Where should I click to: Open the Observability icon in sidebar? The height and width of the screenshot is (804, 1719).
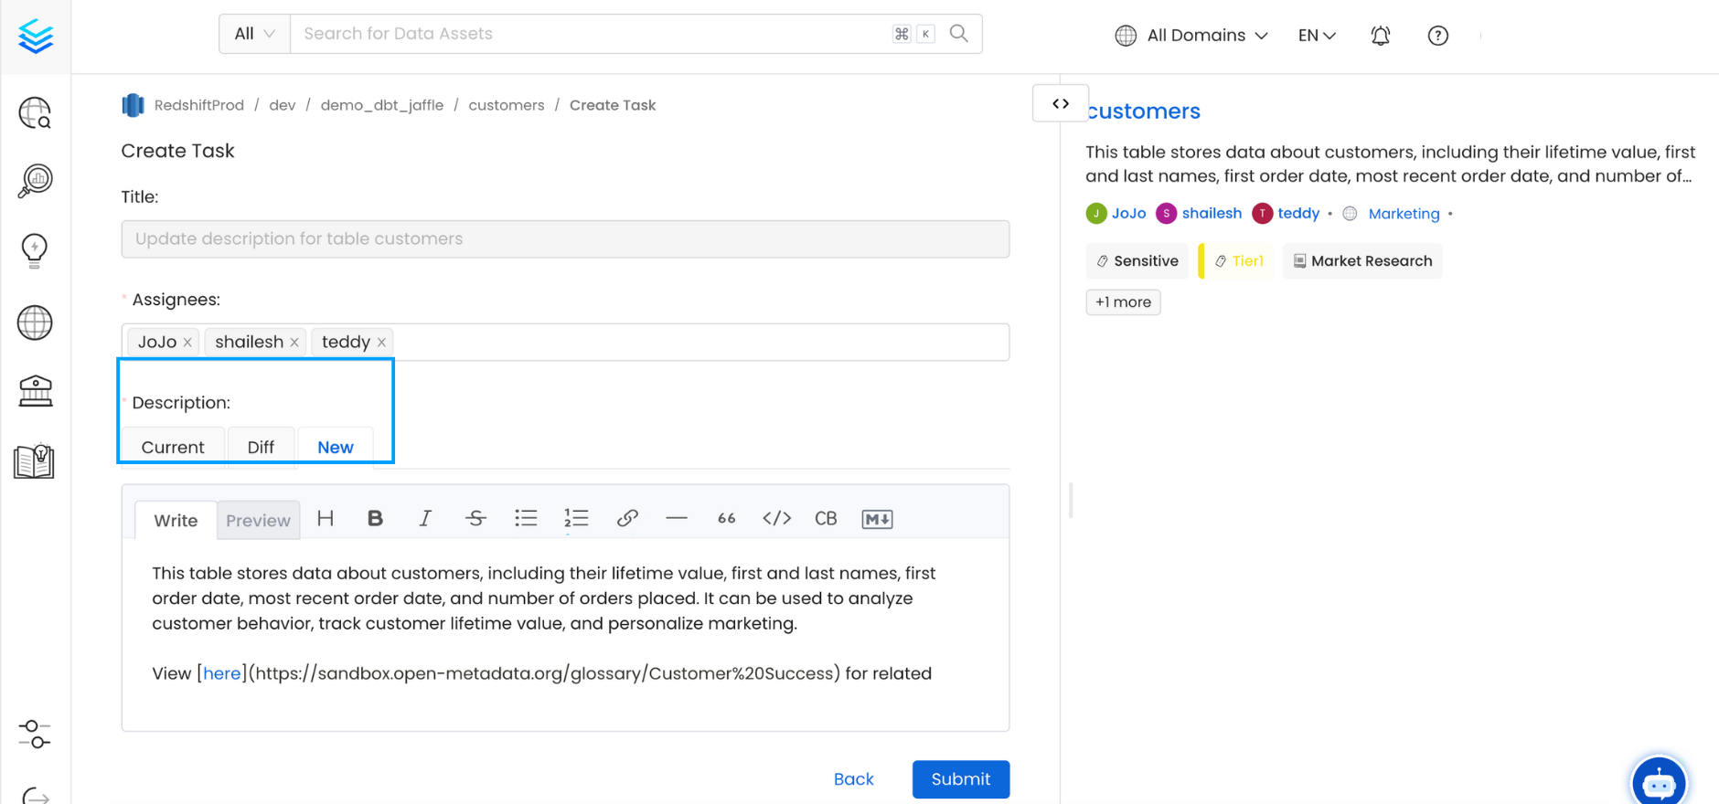pyautogui.click(x=36, y=181)
